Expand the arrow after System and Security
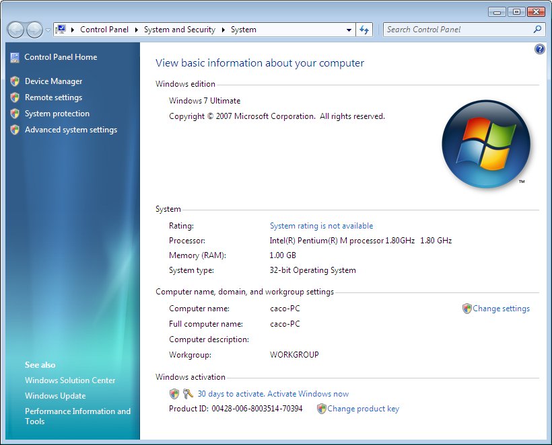This screenshot has height=445, width=552. 223,30
